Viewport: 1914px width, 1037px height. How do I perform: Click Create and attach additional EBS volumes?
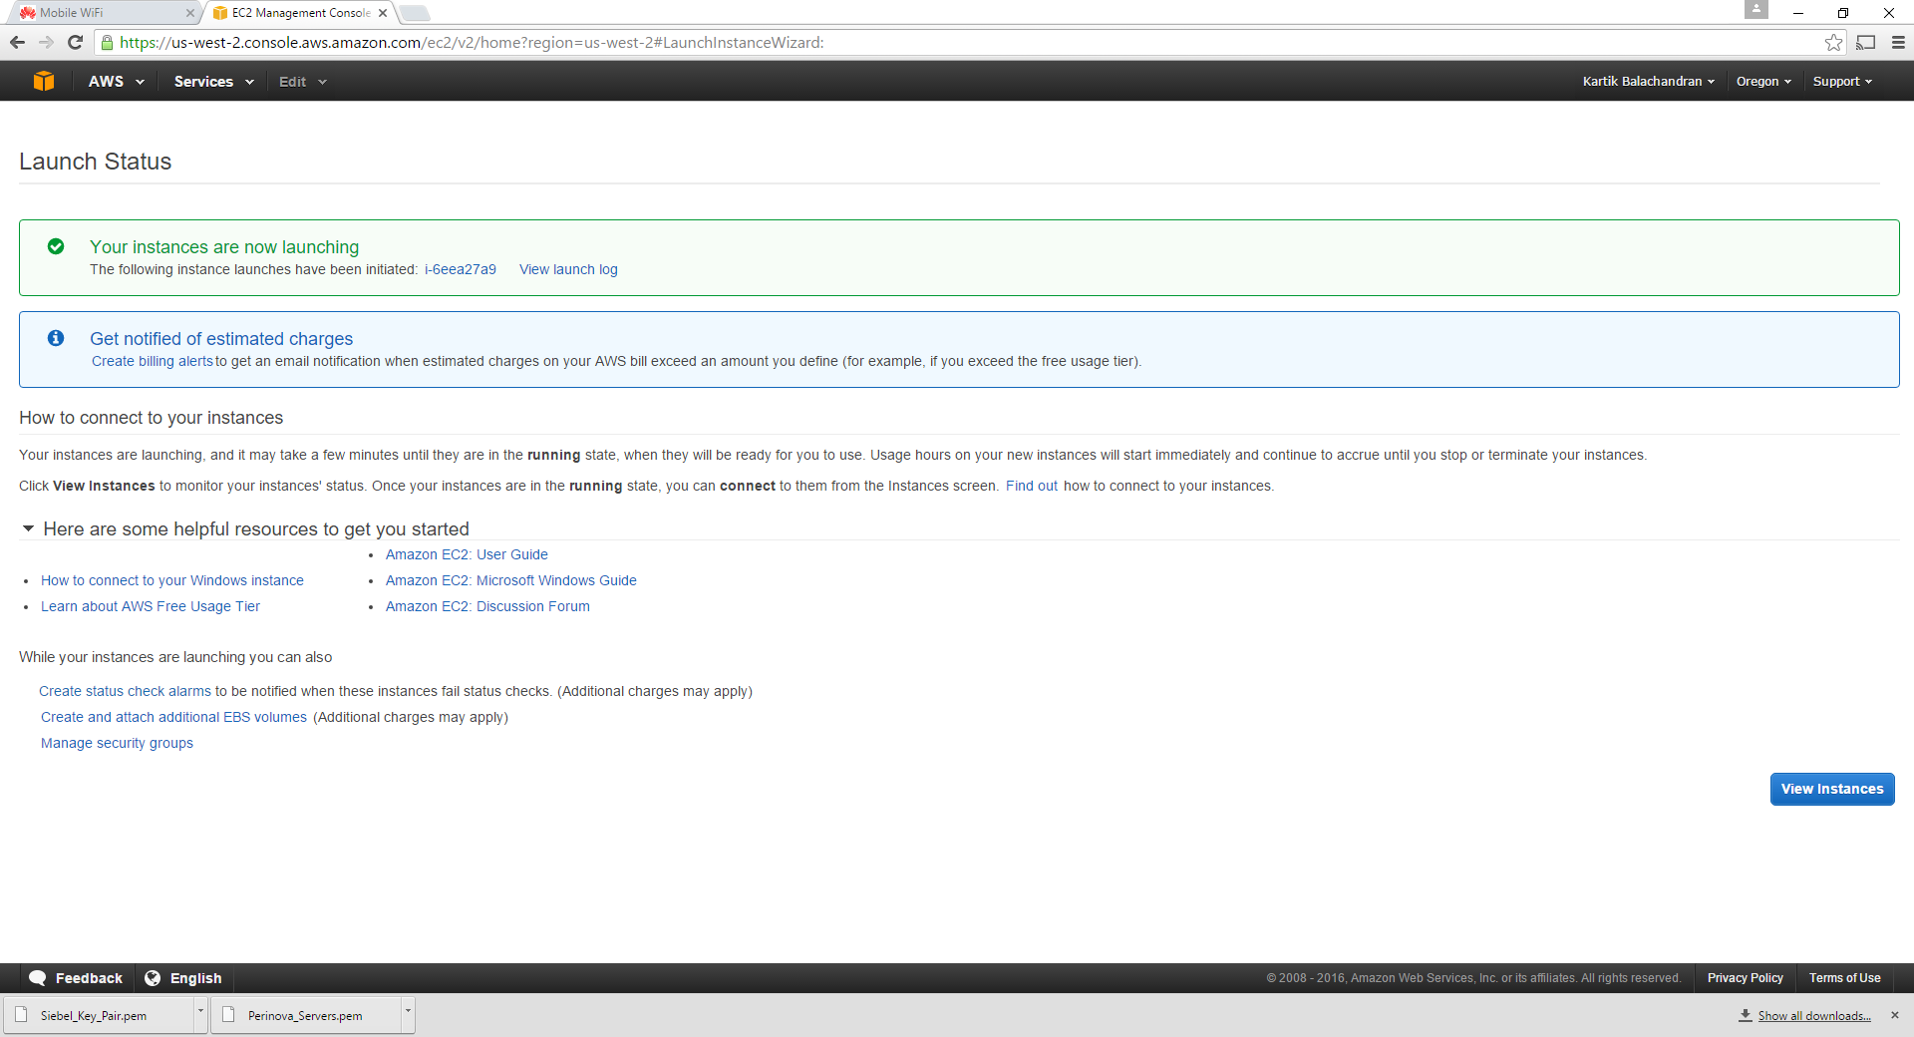(173, 717)
